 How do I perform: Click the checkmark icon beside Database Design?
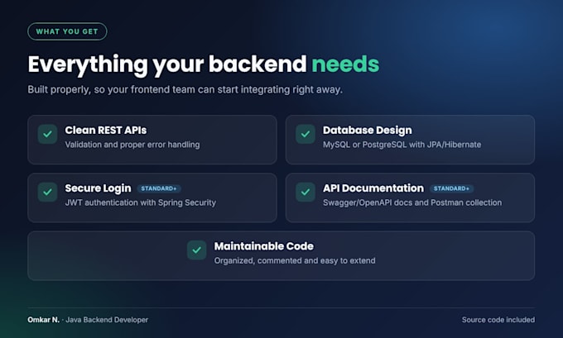(x=306, y=134)
